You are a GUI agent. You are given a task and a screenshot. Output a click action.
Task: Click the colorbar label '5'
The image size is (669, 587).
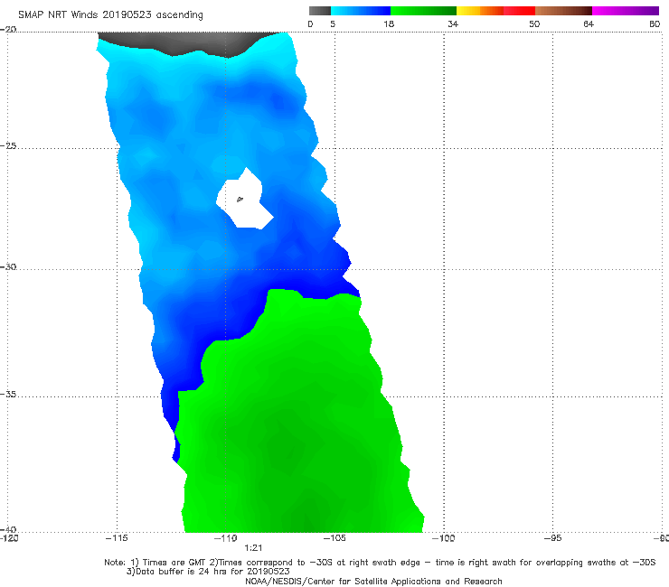coord(333,23)
